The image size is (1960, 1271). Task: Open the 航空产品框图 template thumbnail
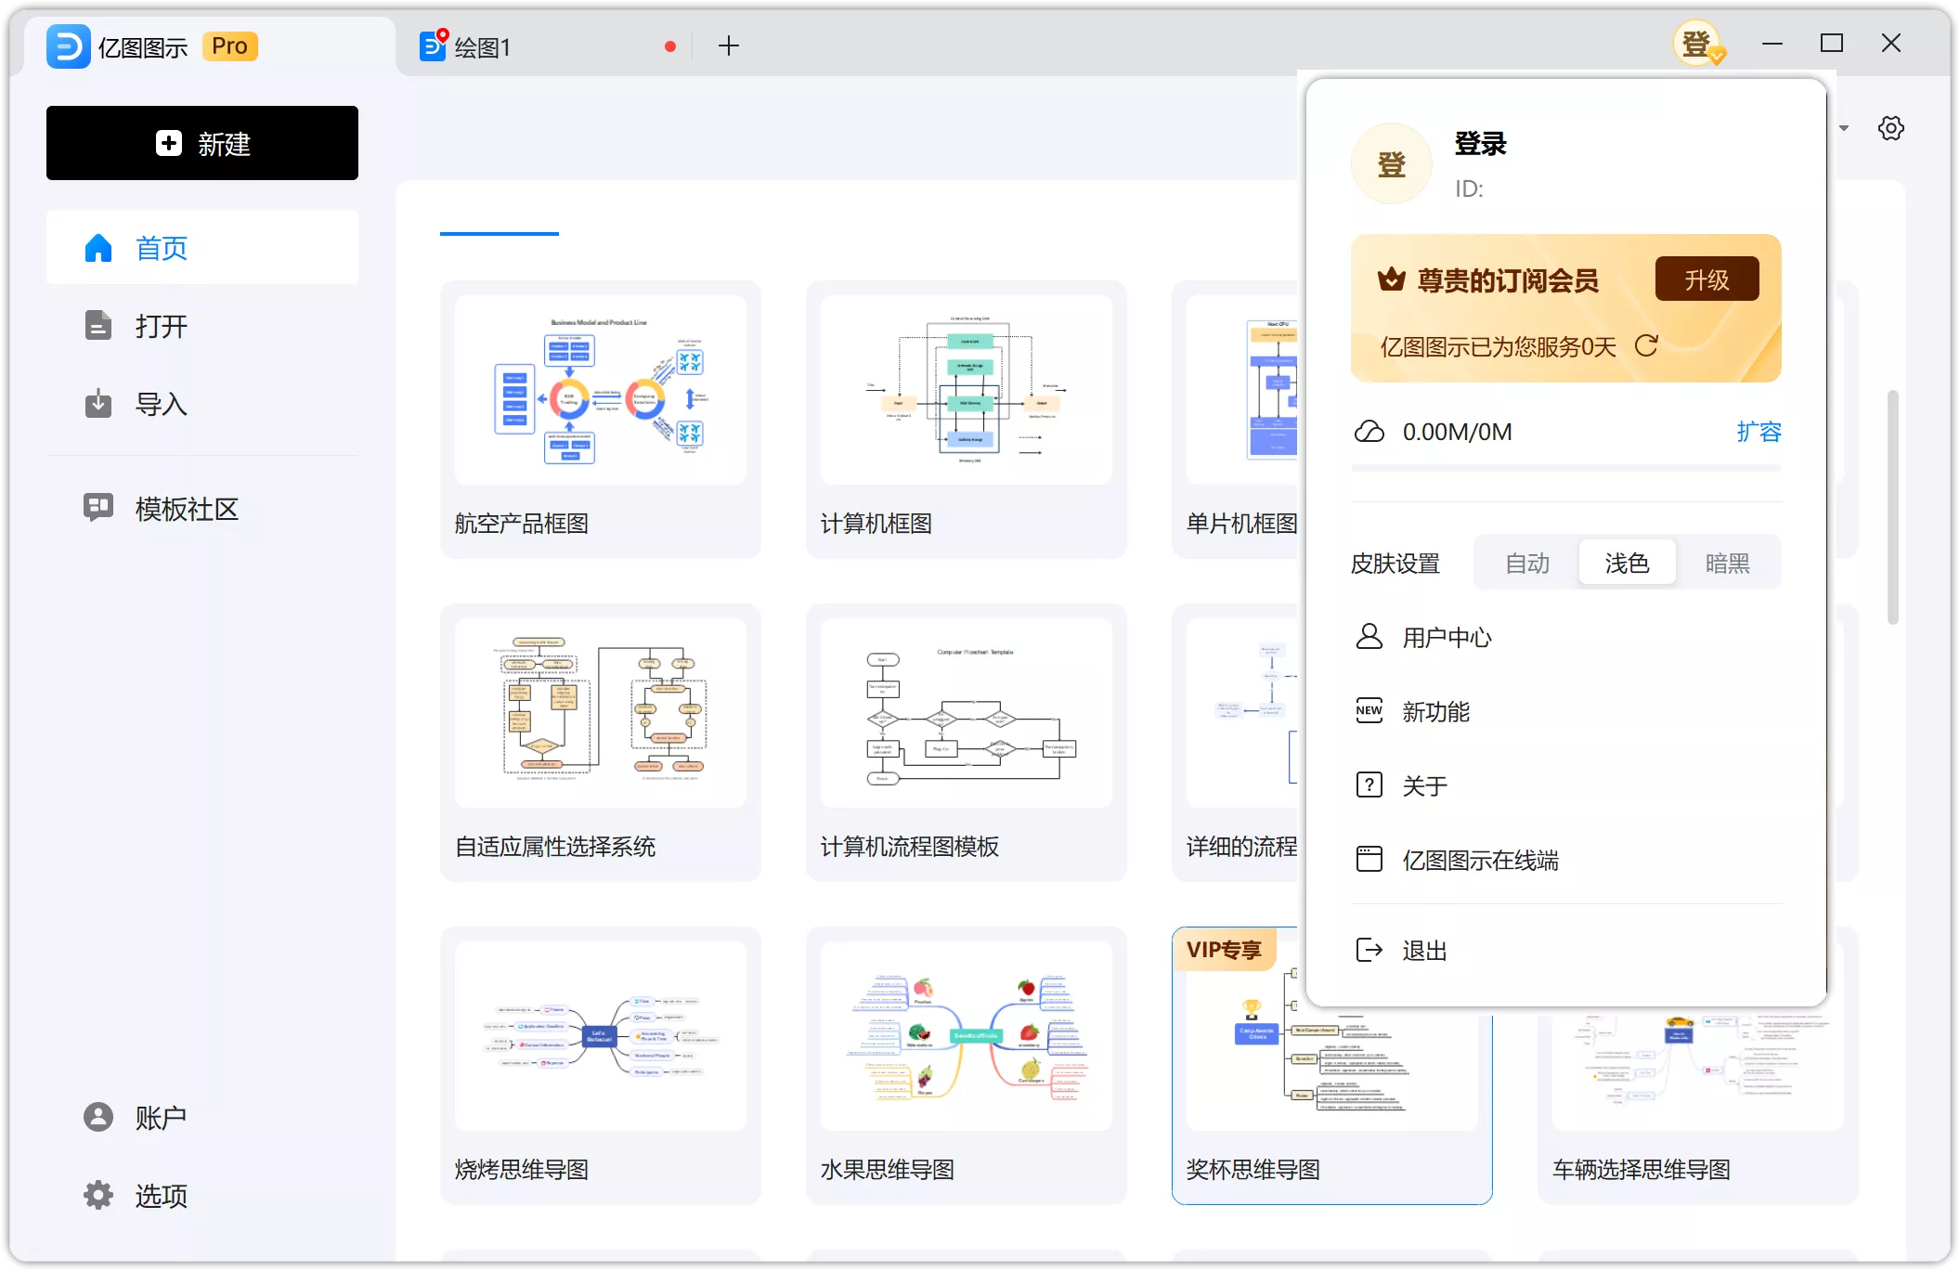pyautogui.click(x=600, y=390)
